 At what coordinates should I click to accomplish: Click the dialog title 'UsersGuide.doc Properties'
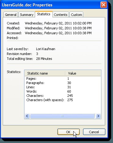[x=27, y=5]
